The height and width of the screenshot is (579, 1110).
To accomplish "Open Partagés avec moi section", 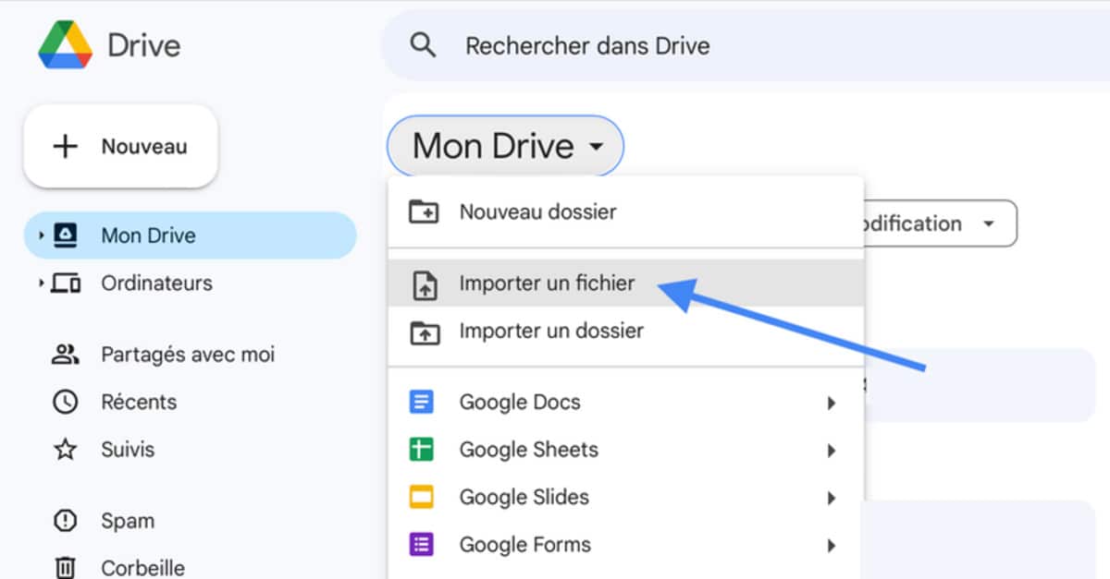I will pos(187,355).
